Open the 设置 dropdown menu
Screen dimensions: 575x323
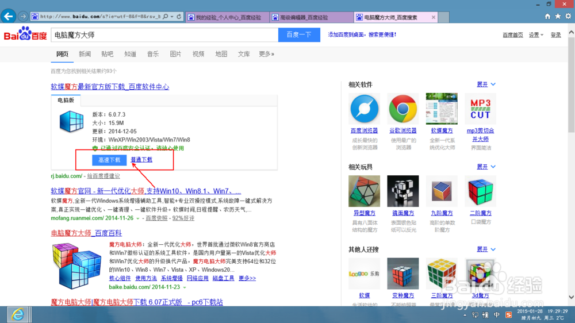point(536,35)
